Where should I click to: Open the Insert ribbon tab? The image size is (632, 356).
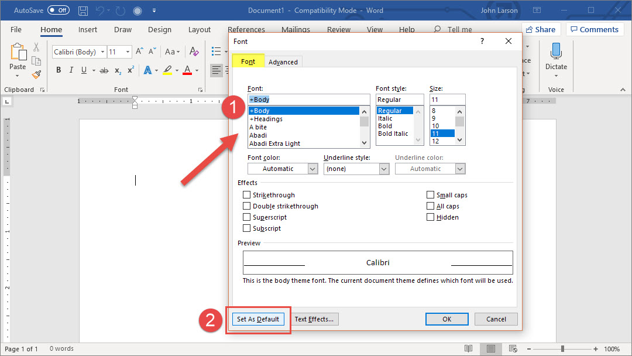(x=88, y=30)
